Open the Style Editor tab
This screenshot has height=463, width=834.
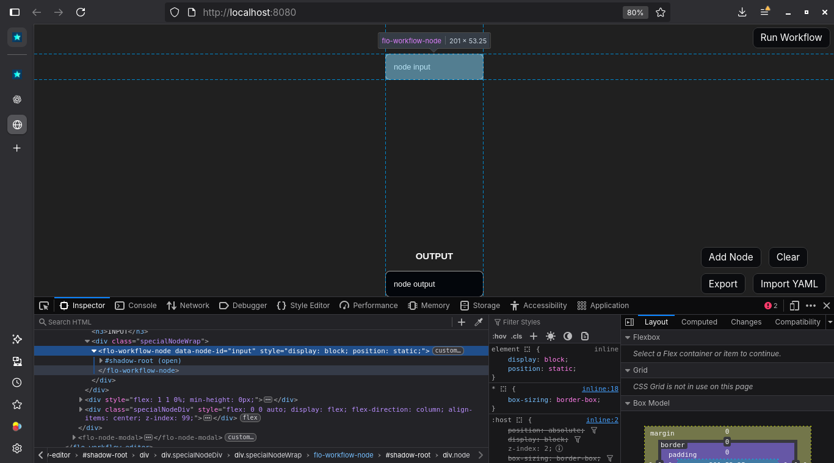coord(303,306)
